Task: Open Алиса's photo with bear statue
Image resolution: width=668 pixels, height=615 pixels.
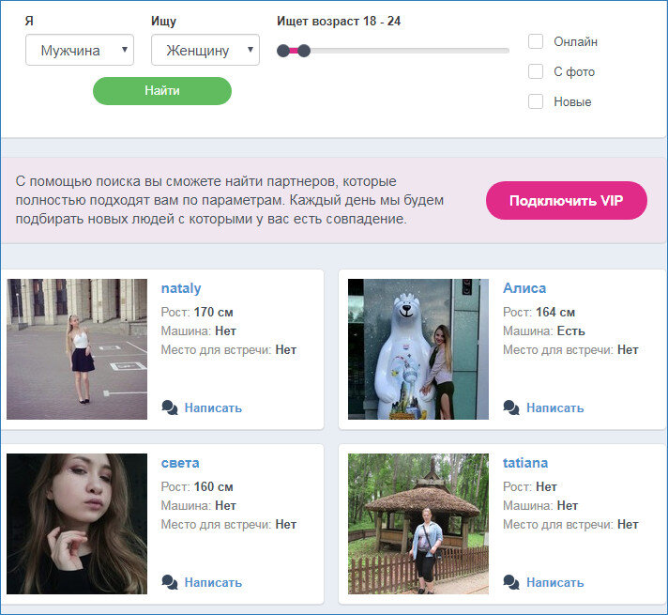Action: click(x=418, y=349)
